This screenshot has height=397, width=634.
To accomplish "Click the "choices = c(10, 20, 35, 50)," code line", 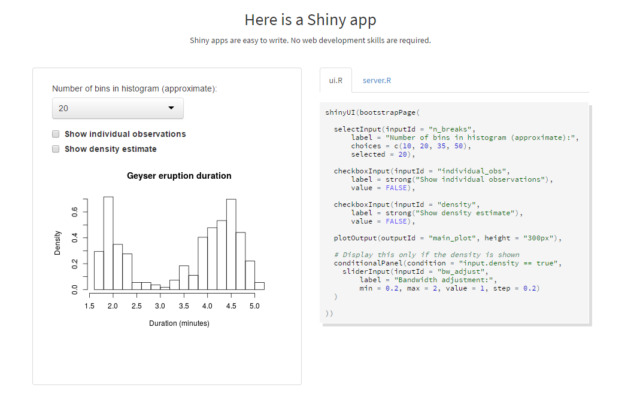I will [x=411, y=146].
